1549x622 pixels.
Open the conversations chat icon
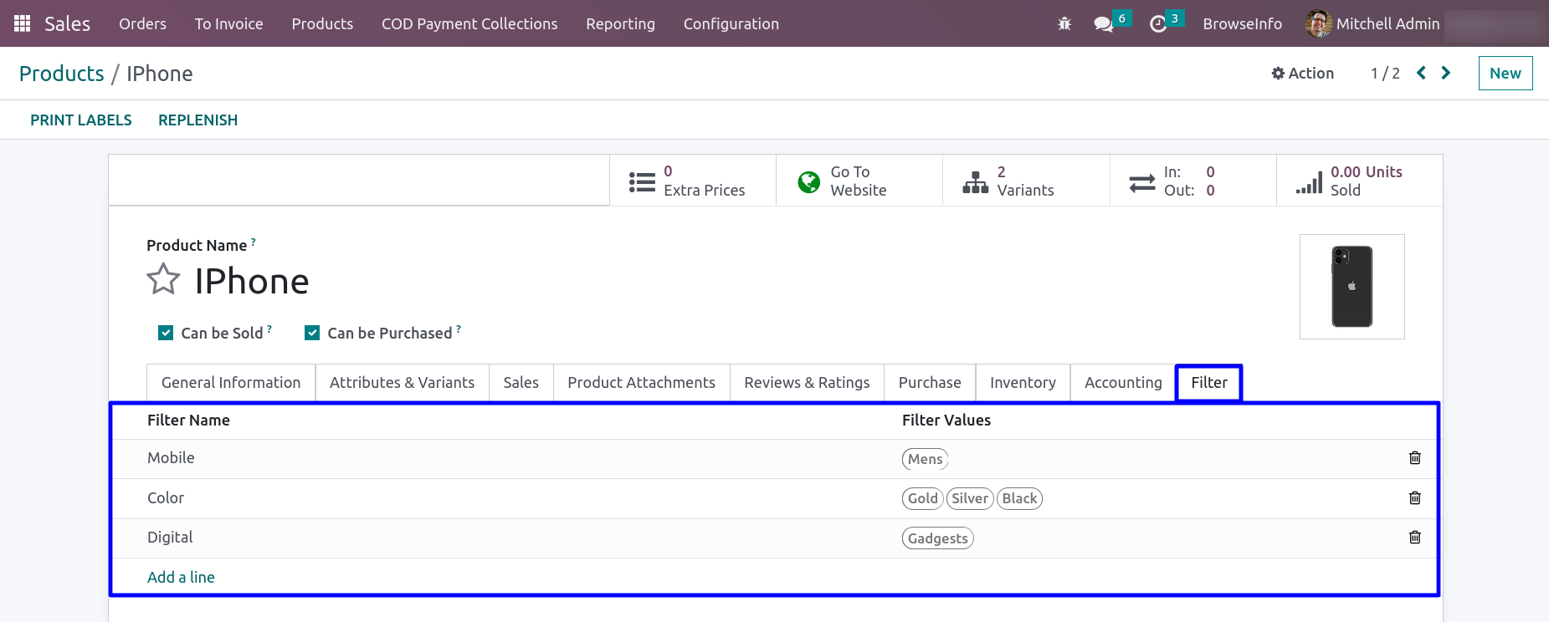point(1104,24)
